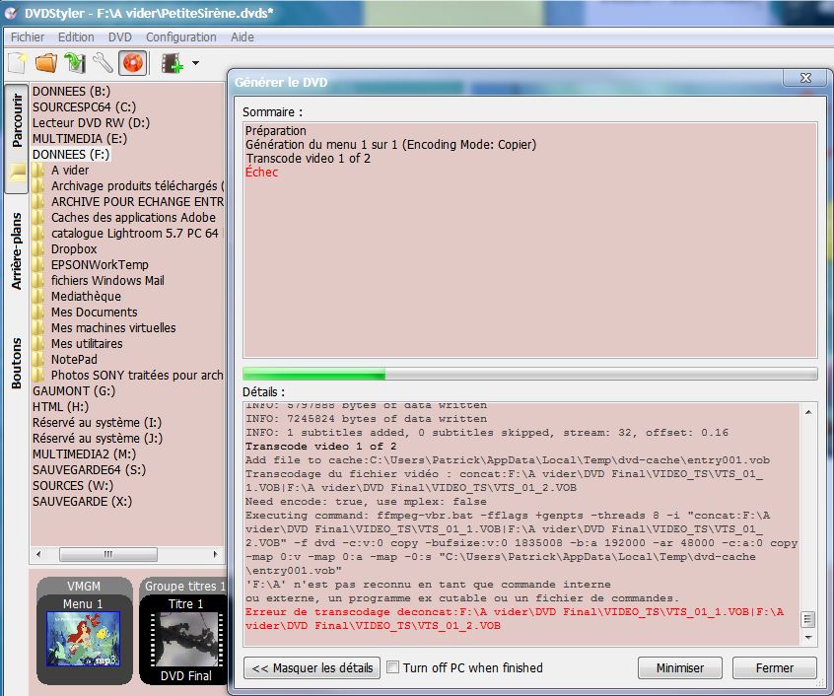Click Masquer les détails button

point(312,668)
